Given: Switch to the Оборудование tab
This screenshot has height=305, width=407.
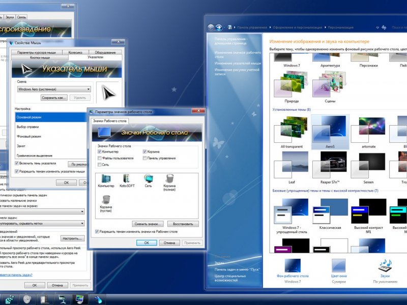Looking at the screenshot, I should click(x=105, y=52).
